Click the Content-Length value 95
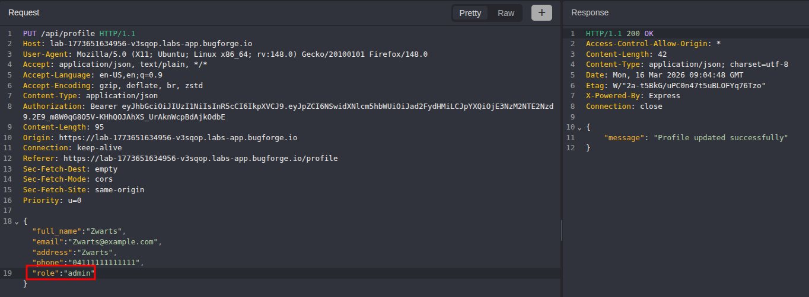The image size is (809, 297). tap(99, 127)
